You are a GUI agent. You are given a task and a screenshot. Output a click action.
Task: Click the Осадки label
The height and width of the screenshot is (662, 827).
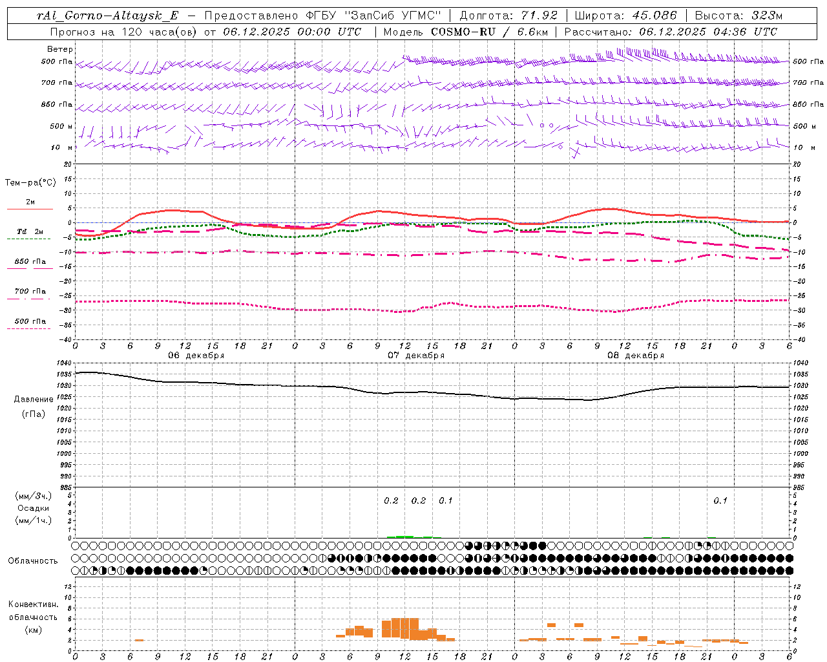click(x=33, y=508)
